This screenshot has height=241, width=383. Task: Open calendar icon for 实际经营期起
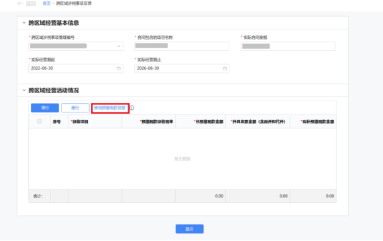coord(119,68)
